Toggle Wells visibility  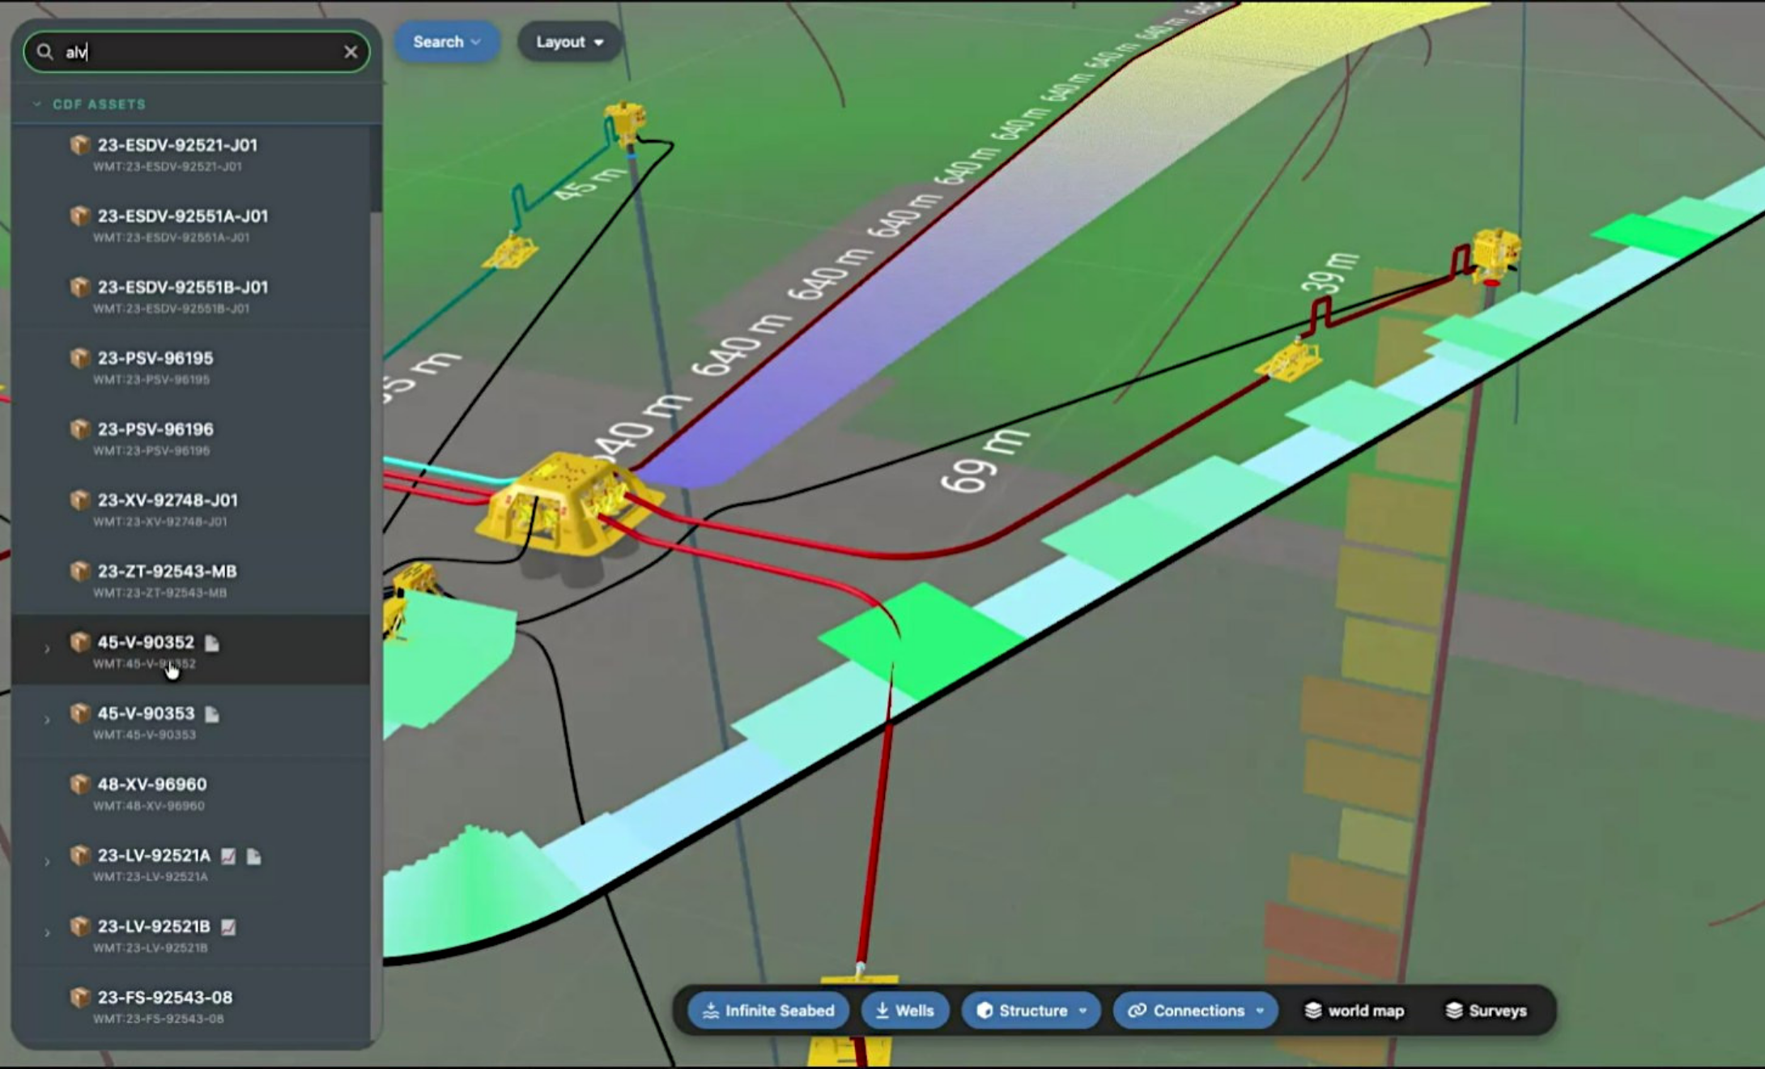point(904,1011)
